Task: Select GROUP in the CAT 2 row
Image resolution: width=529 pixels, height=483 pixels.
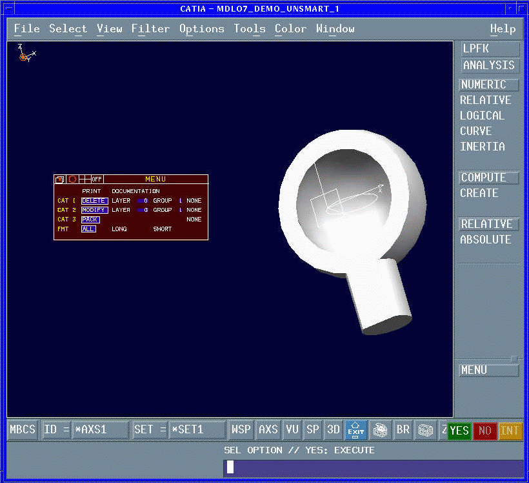Action: pos(163,210)
